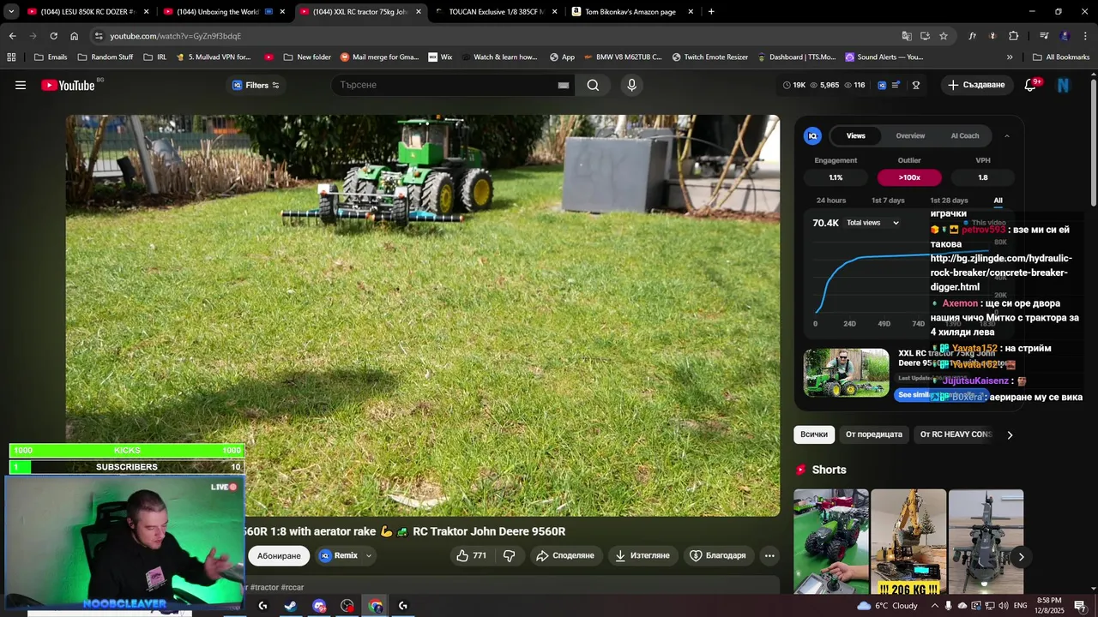Switch to the AI Coach tab
Screen dimensions: 1098x617
[965, 135]
